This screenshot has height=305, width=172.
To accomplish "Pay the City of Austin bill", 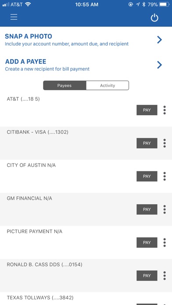I will tap(147, 176).
